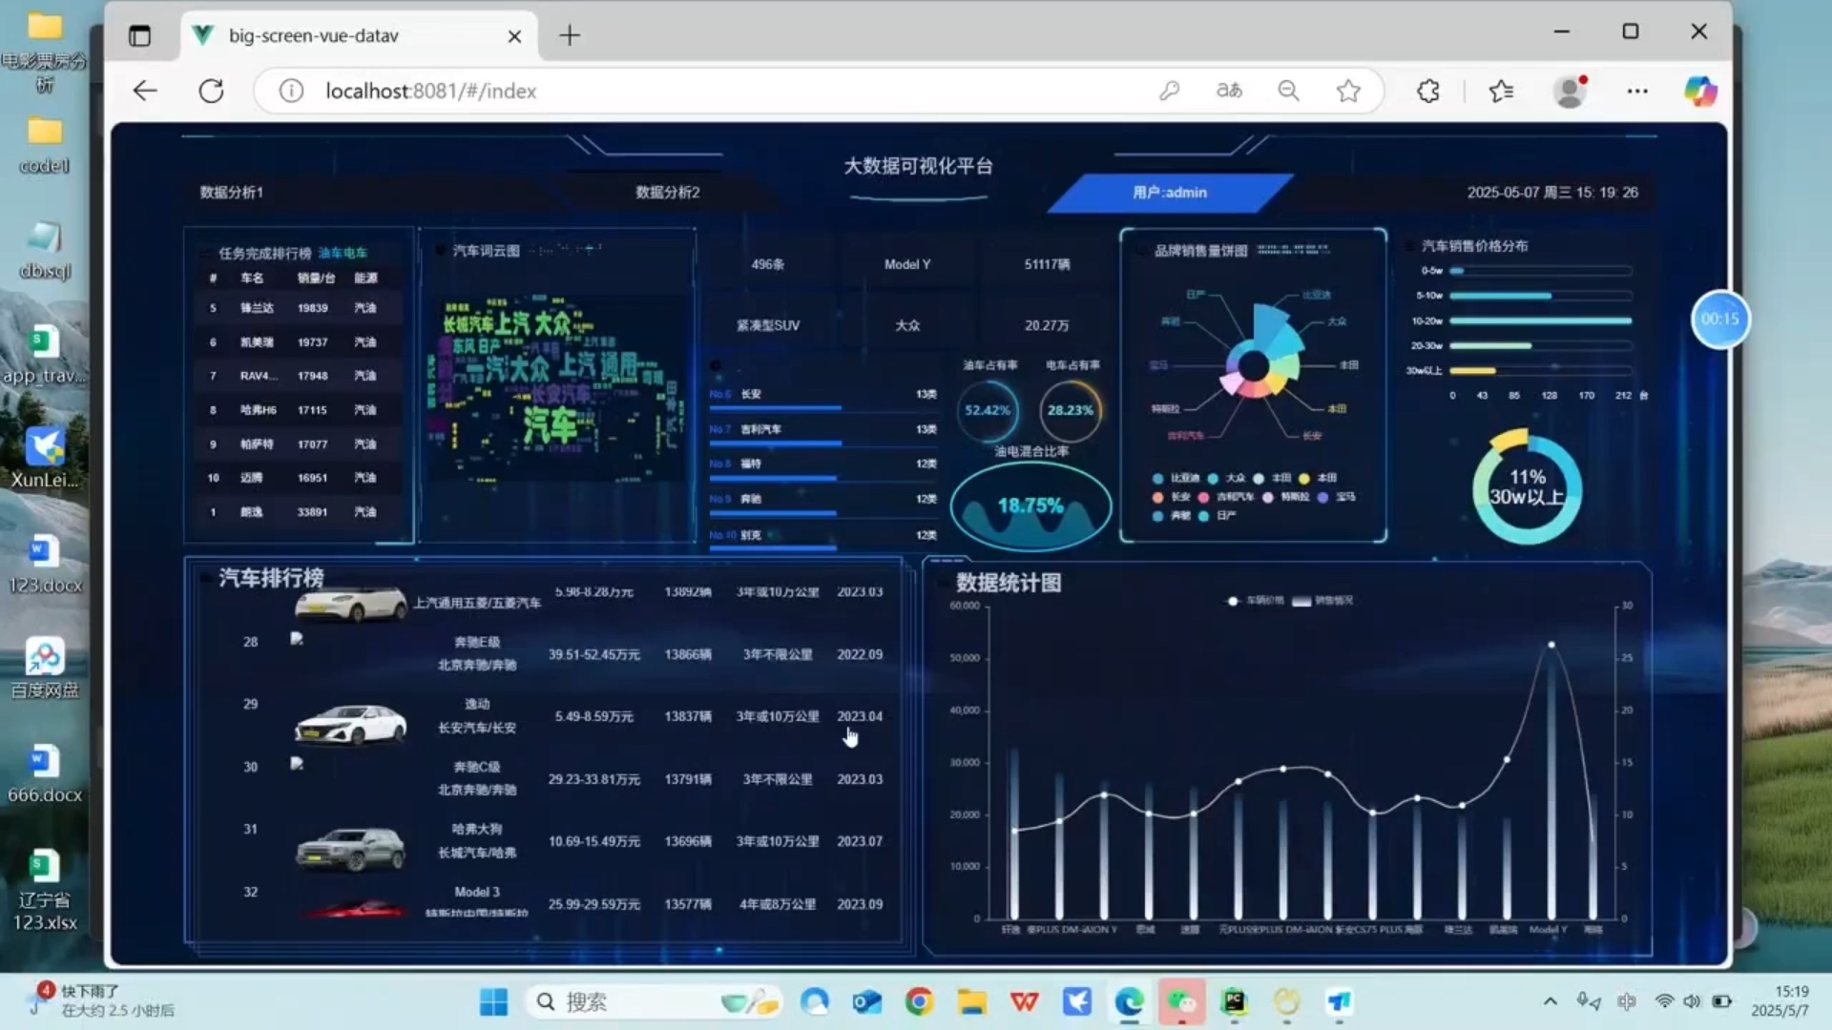Screen dimensions: 1832x1030
Task: Open the dbisql desktop icon
Action: point(44,250)
